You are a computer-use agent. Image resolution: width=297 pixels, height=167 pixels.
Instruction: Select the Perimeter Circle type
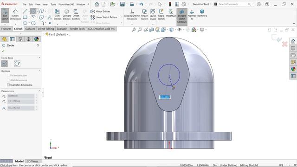pyautogui.click(x=17, y=64)
